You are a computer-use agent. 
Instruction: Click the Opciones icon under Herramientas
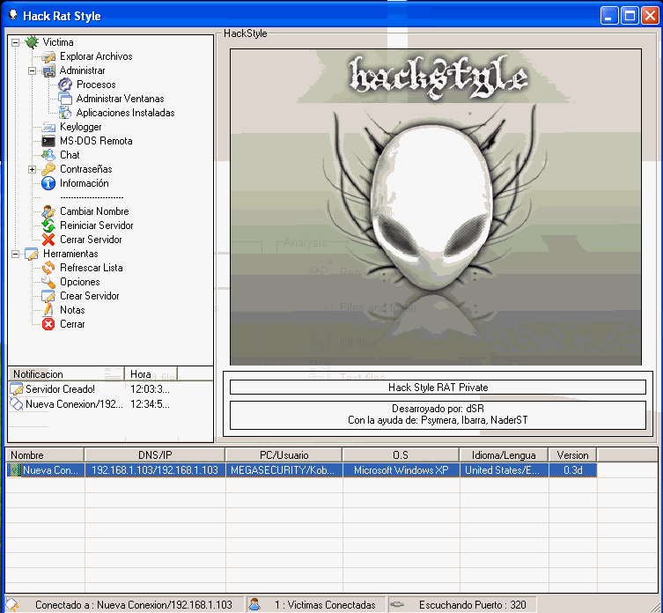pos(48,282)
